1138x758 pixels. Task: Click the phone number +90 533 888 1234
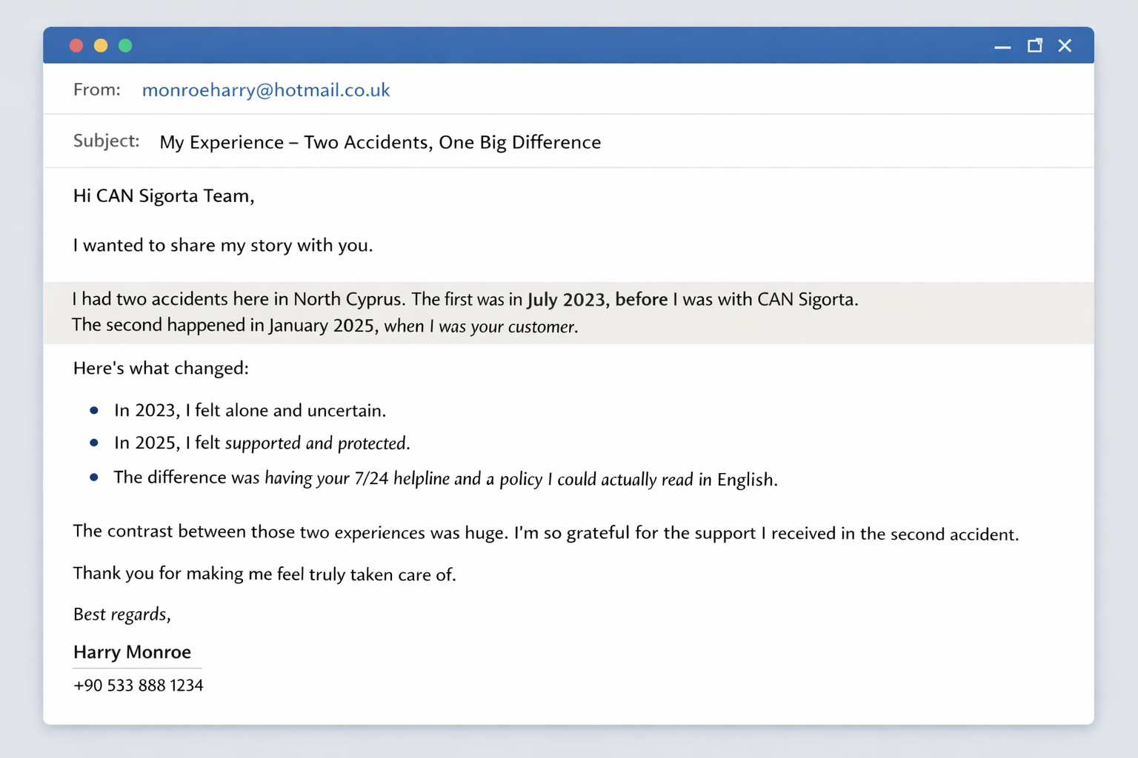(x=138, y=685)
